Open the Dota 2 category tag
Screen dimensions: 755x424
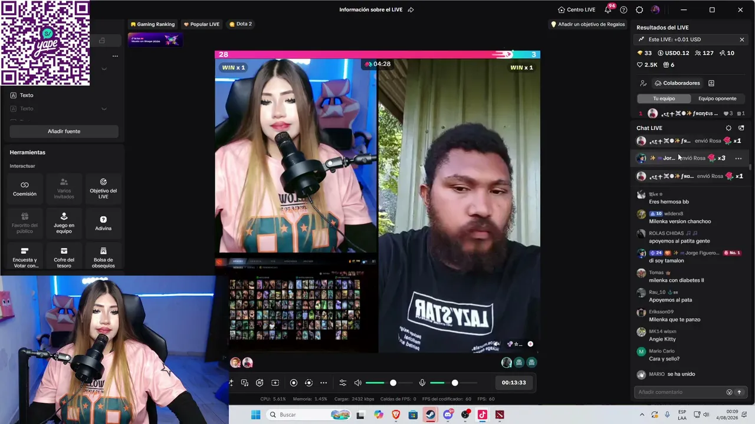[241, 24]
